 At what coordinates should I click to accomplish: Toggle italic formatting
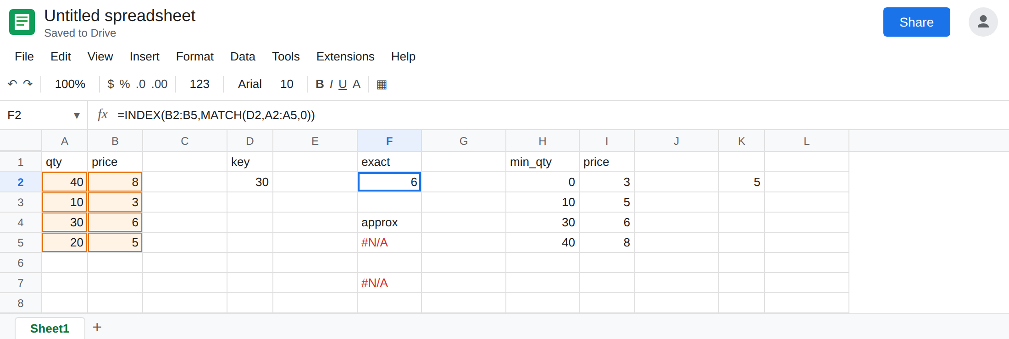coord(331,84)
